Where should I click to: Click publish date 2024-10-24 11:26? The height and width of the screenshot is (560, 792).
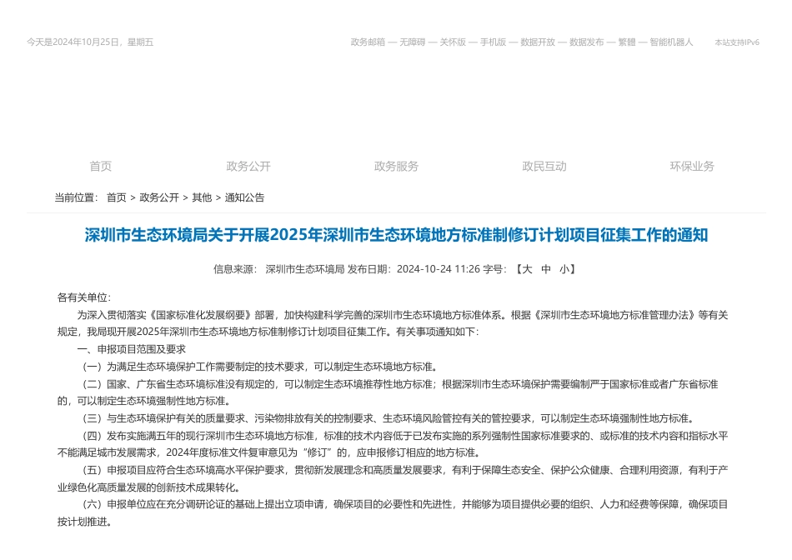click(439, 269)
